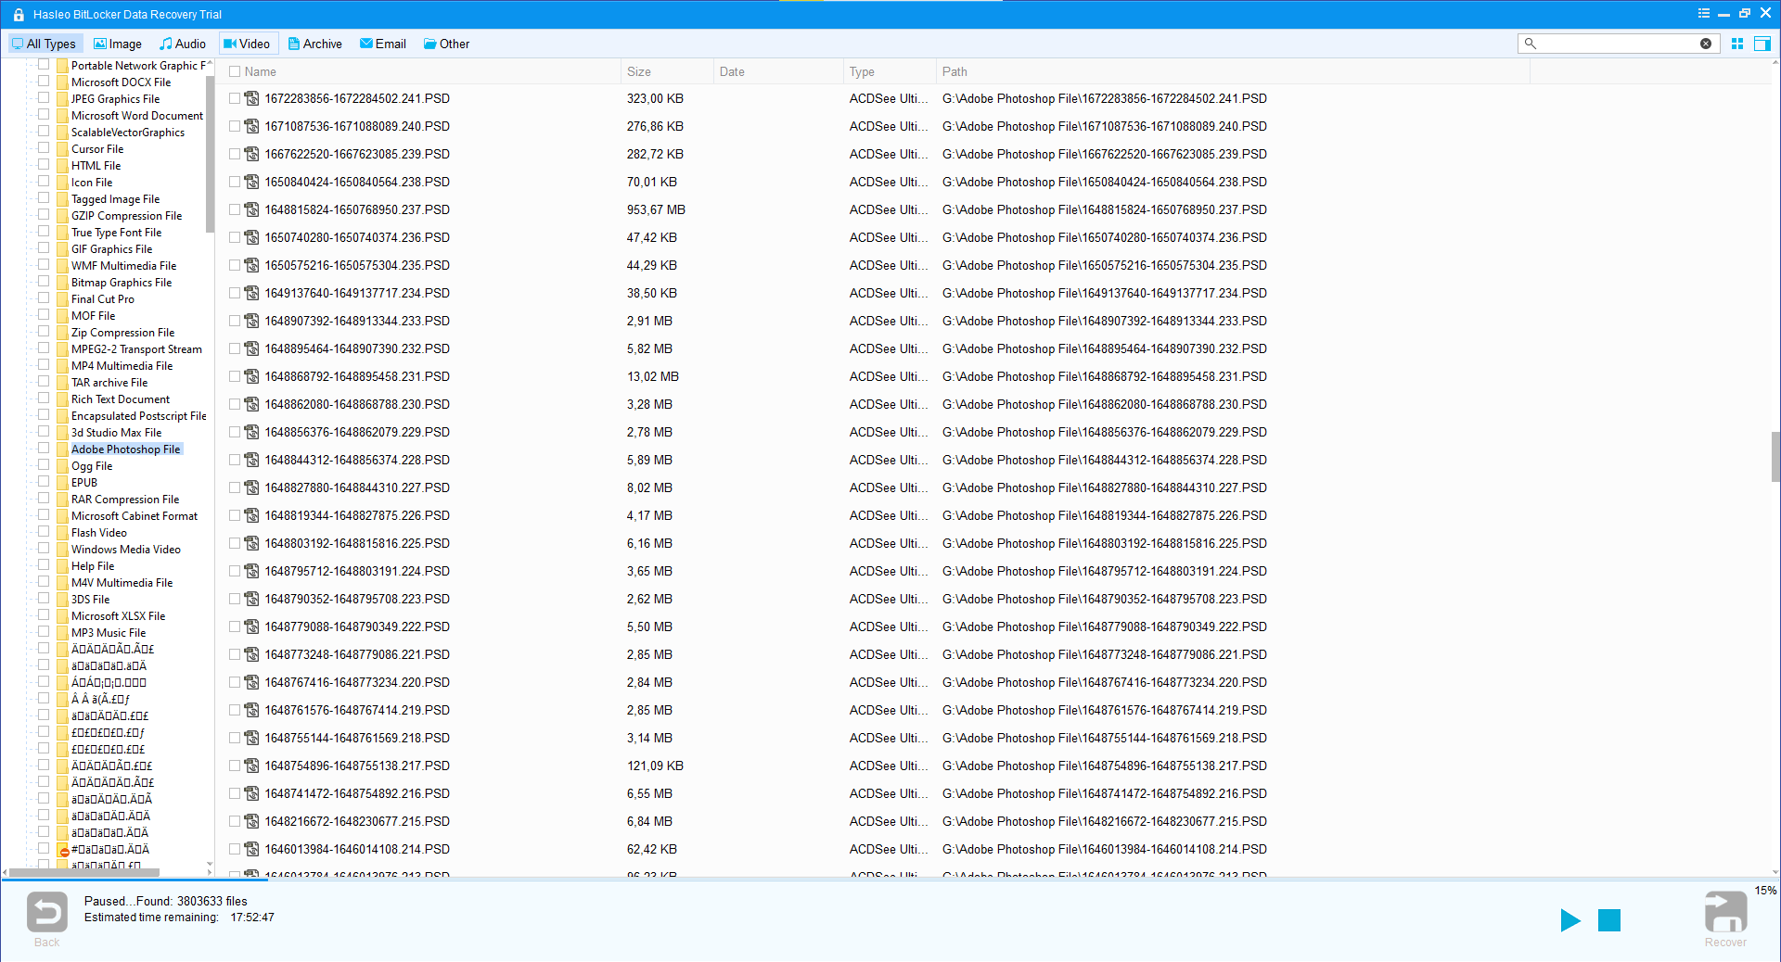Click the folder icon for Ogg File
Screen dimensions: 1781x962
(x=62, y=466)
